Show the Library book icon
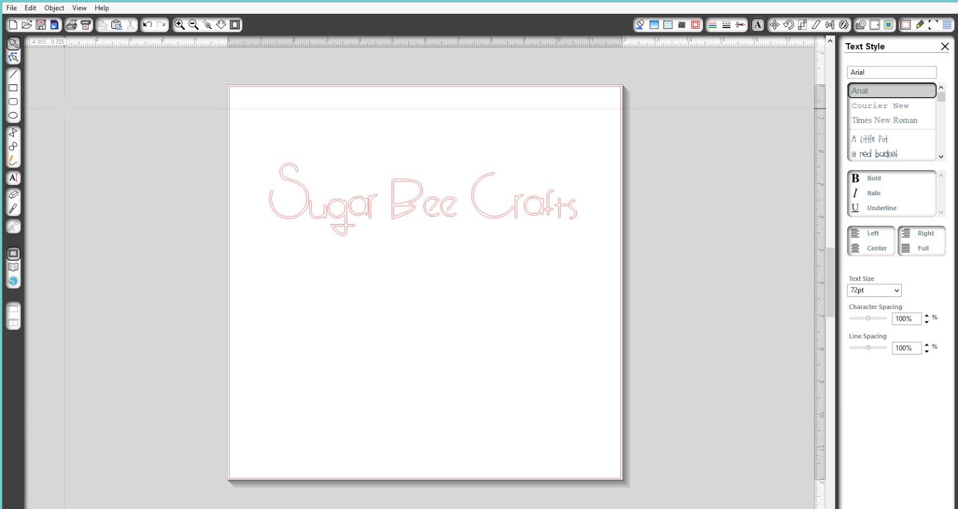 [x=13, y=267]
